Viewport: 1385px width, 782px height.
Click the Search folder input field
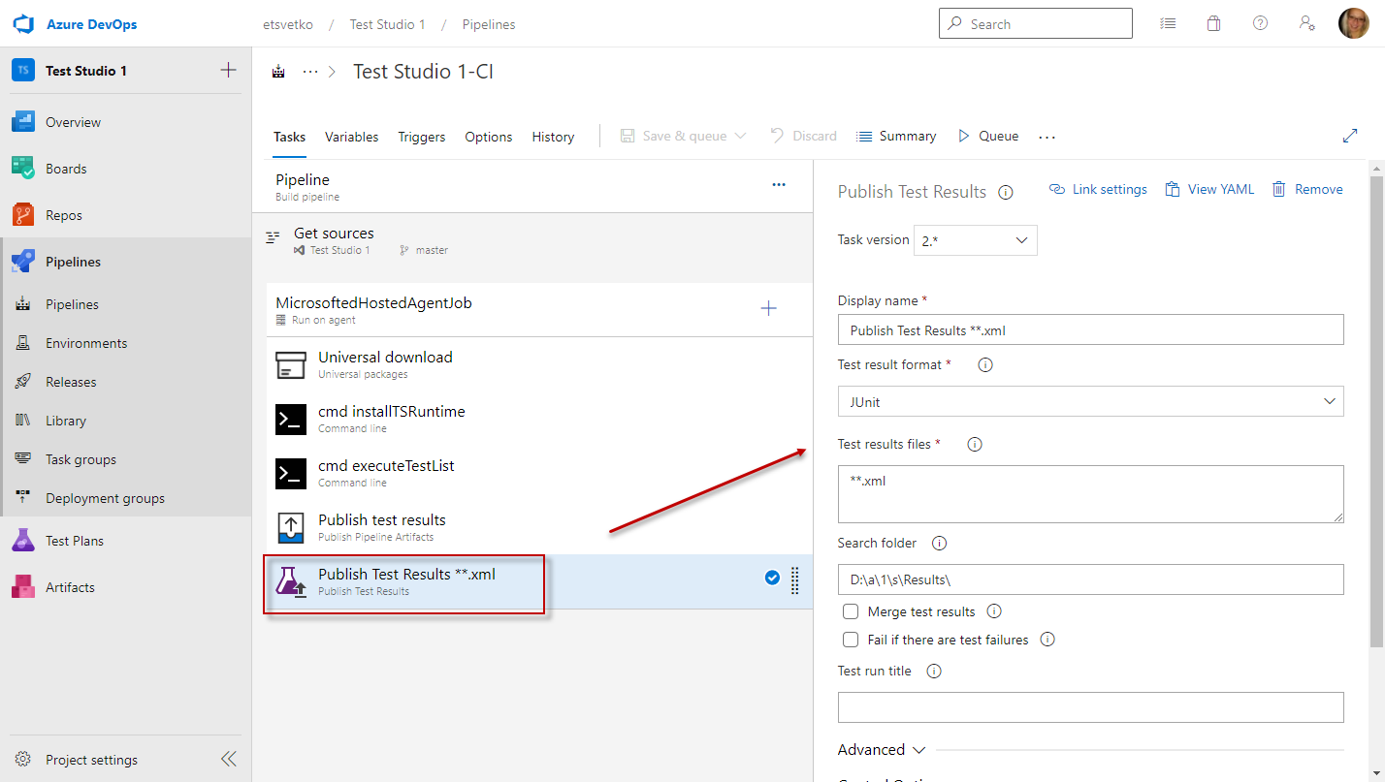coord(1091,579)
